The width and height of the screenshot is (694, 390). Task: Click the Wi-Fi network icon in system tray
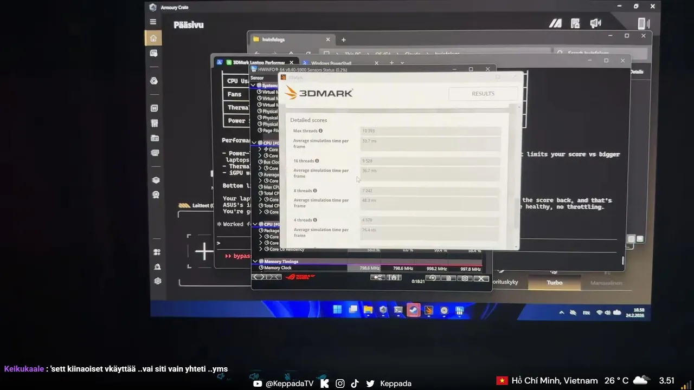click(600, 313)
